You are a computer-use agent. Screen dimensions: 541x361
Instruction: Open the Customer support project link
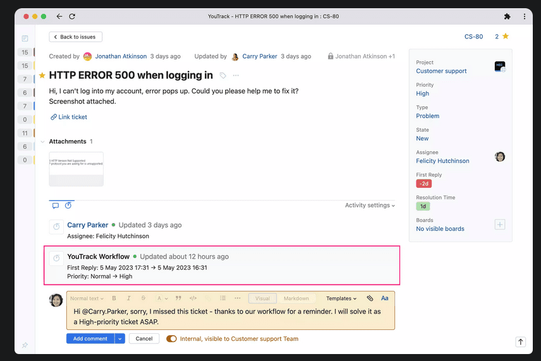coord(441,71)
